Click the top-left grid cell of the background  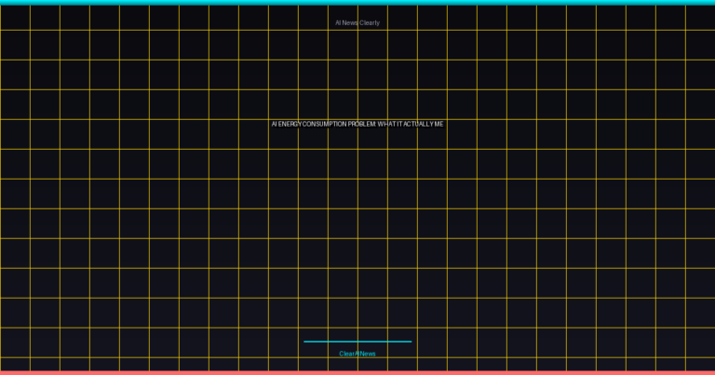pyautogui.click(x=15, y=18)
